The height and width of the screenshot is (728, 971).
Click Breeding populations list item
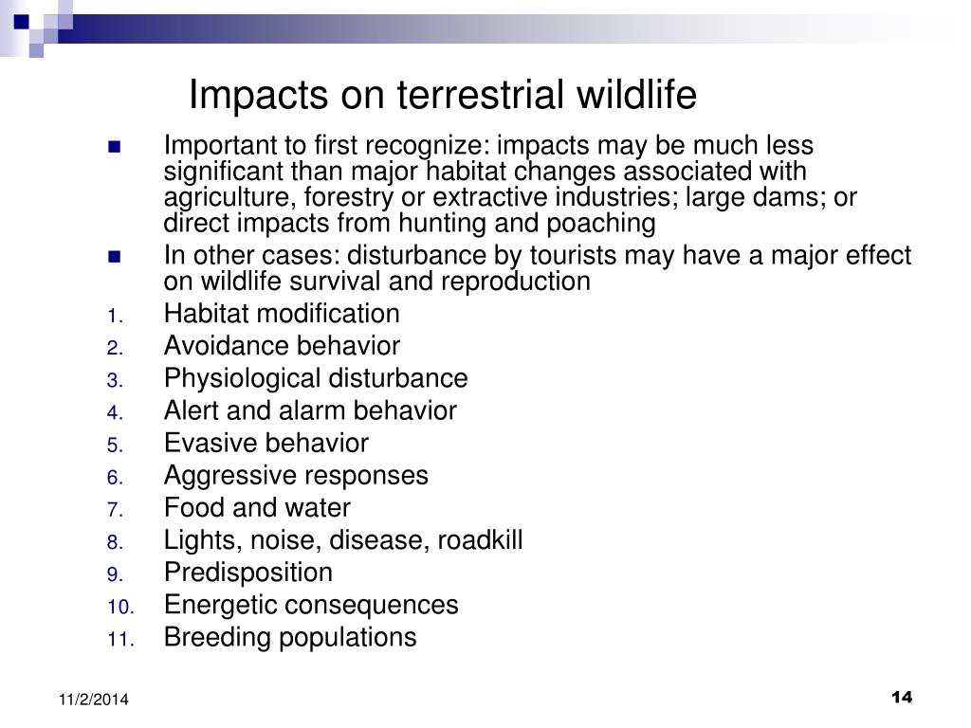290,637
